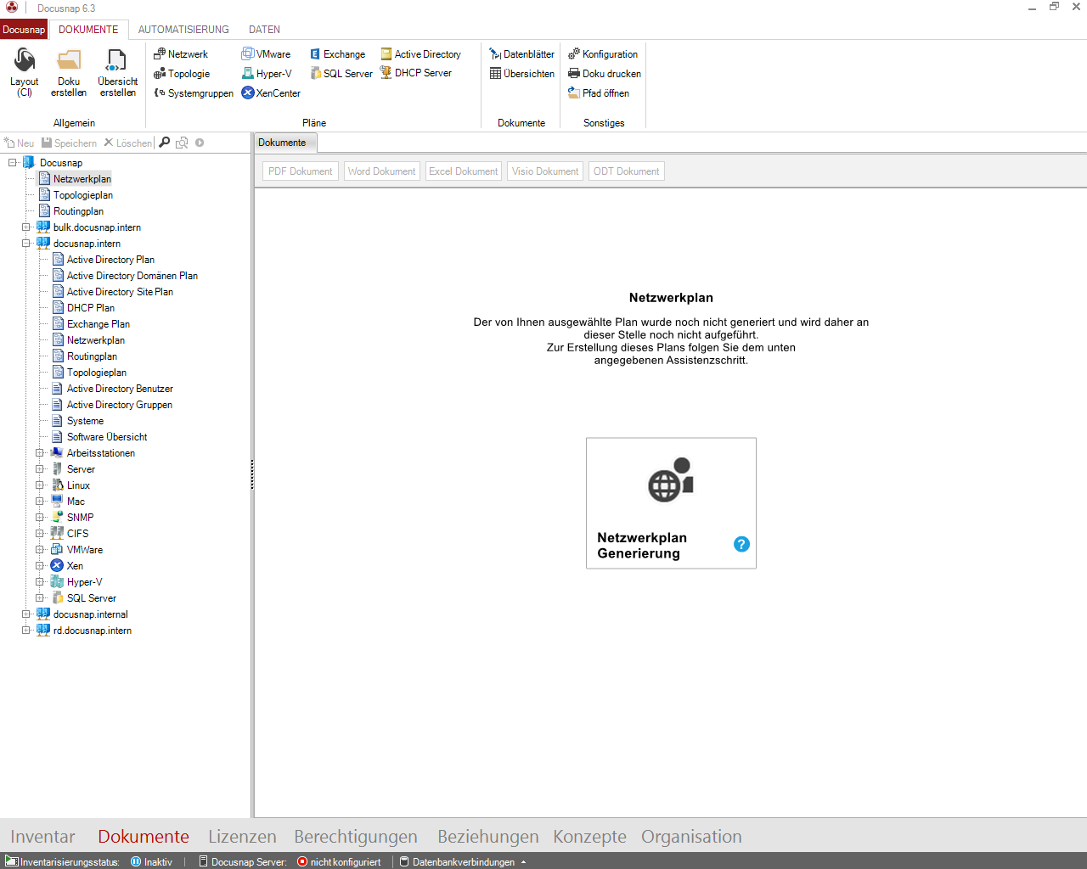Select Active Directory Benutzer item
This screenshot has width=1087, height=869.
[120, 388]
